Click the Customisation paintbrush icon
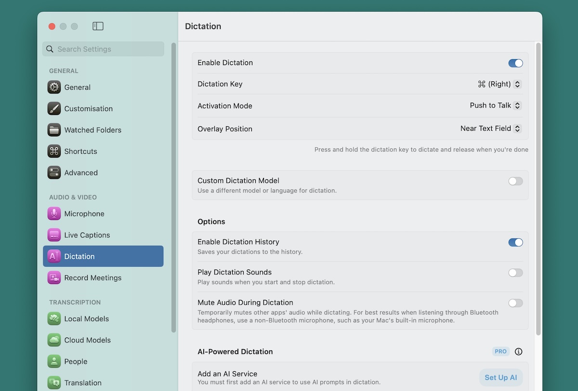578x391 pixels. click(x=54, y=108)
